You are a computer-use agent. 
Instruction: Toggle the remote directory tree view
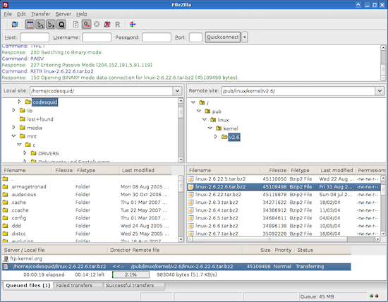tap(51, 24)
